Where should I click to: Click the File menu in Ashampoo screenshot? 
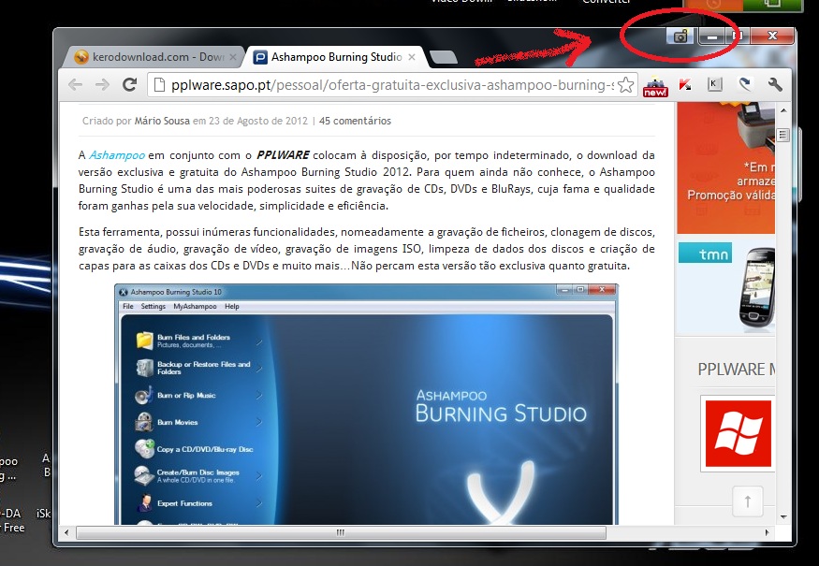click(x=128, y=307)
